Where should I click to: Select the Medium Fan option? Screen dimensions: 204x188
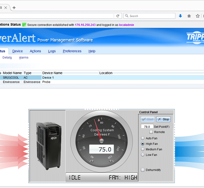[x=143, y=149]
